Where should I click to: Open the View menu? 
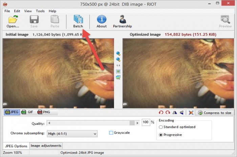(x=28, y=11)
